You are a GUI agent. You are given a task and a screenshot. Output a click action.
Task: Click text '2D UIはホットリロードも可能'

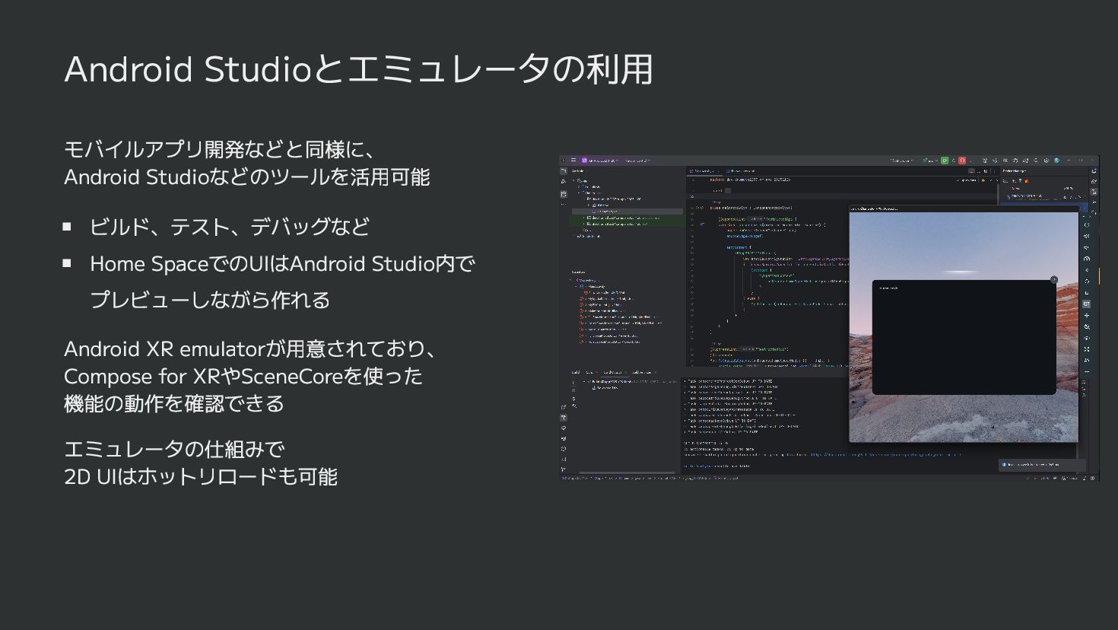[201, 476]
